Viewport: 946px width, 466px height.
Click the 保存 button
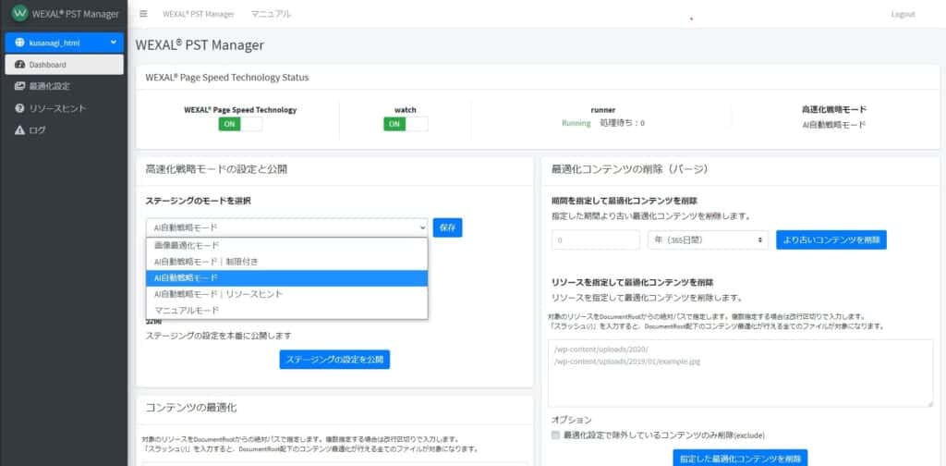point(448,227)
